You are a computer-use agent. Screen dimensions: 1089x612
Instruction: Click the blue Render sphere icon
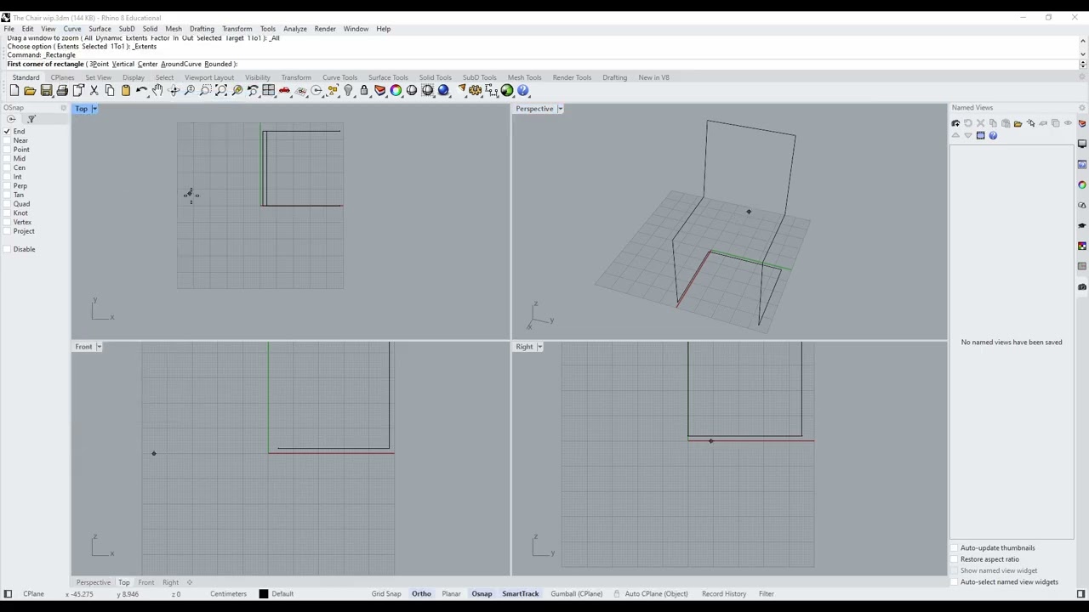pos(443,90)
